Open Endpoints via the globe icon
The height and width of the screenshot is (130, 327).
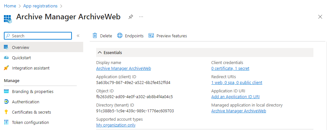pyautogui.click(x=120, y=36)
